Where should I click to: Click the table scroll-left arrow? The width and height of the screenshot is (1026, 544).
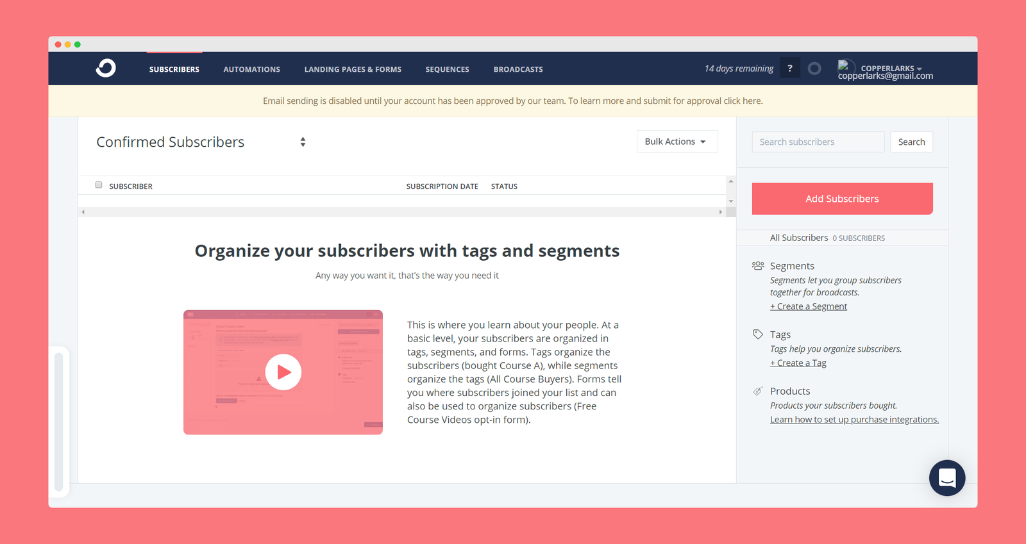[83, 212]
